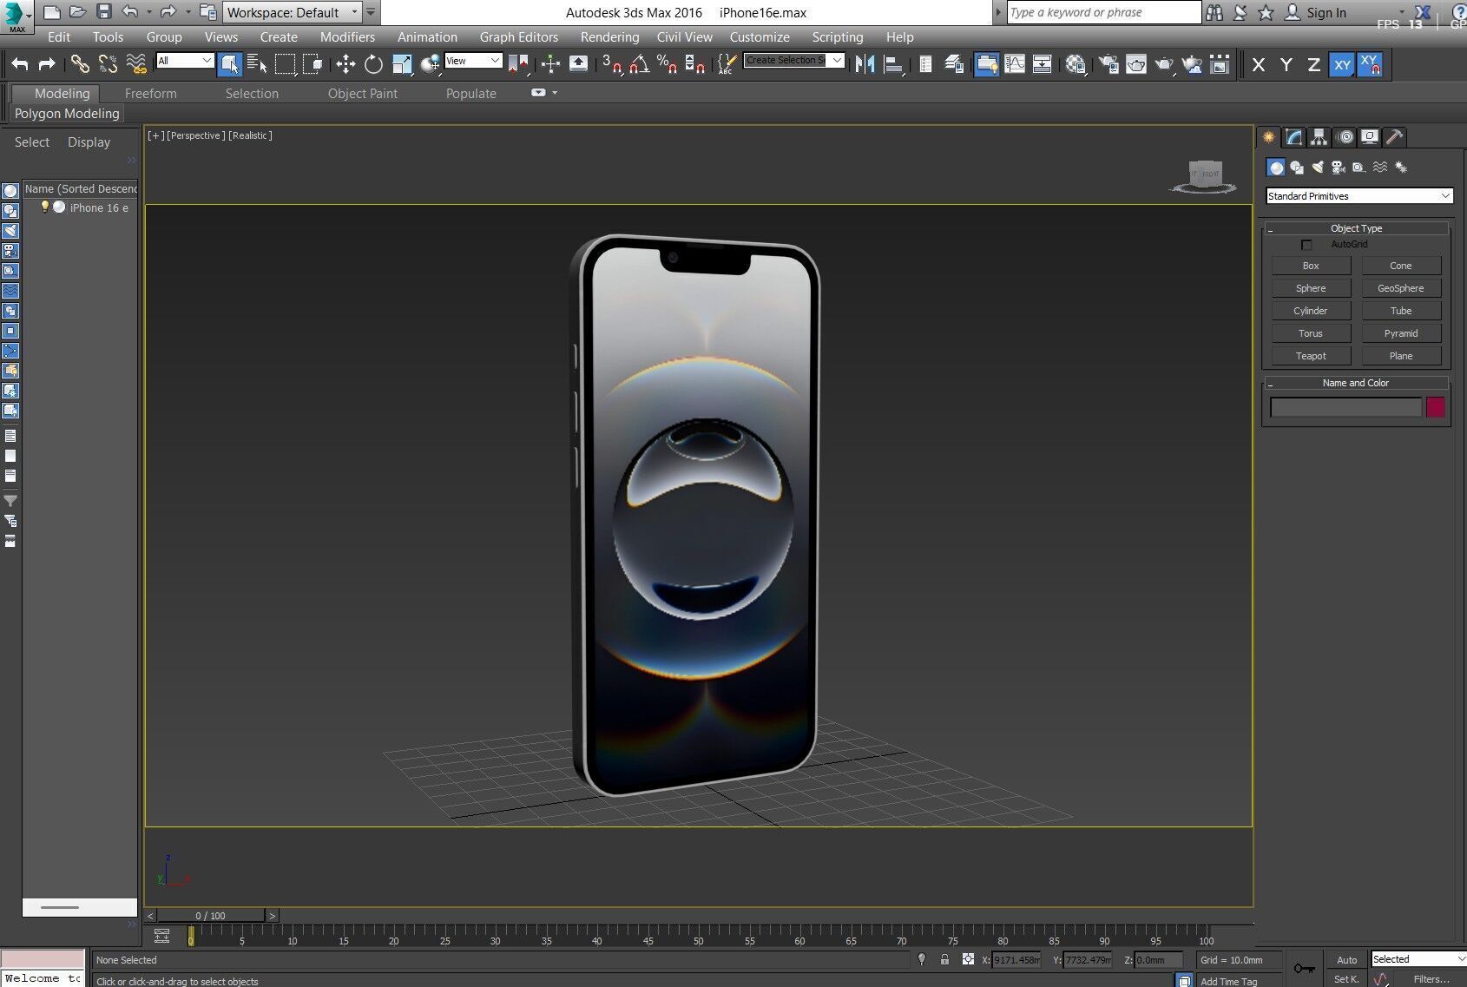1467x987 pixels.
Task: Open the selection filter All dropdown
Action: (x=185, y=60)
